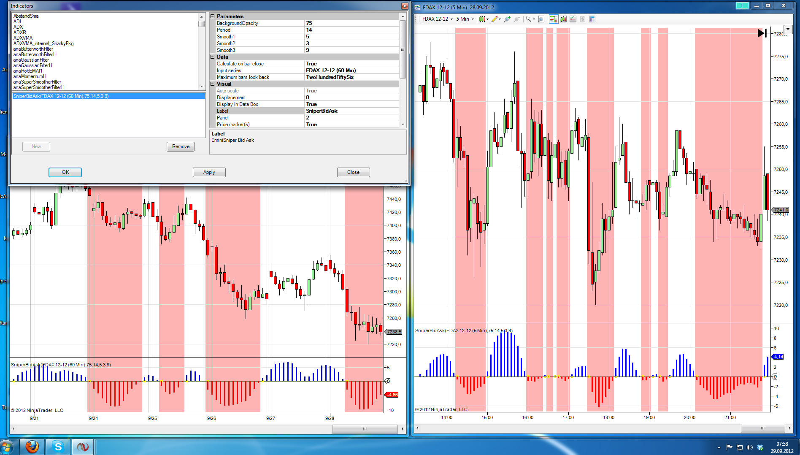Open NinjaTrader from the taskbar
This screenshot has height=455, width=800.
[x=83, y=447]
